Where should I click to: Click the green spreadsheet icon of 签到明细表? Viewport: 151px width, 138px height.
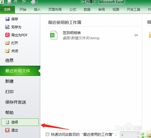coord(54,35)
